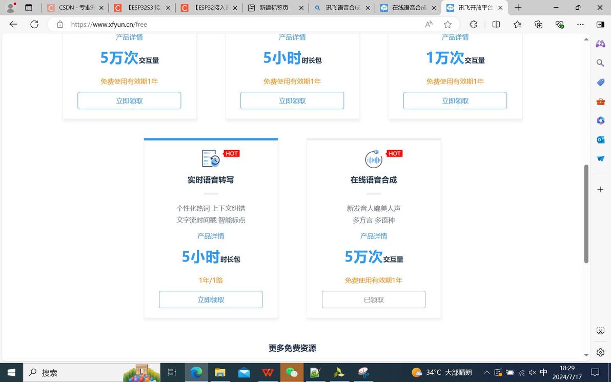Screen dimensions: 611x382
Task: Add a sidebar app with plus
Action: click(x=600, y=189)
